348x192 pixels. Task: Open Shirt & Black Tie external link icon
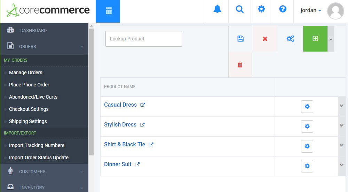coord(151,145)
